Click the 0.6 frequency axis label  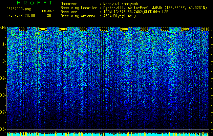click(3, 129)
